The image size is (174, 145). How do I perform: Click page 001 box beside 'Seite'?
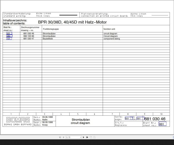click(129, 119)
